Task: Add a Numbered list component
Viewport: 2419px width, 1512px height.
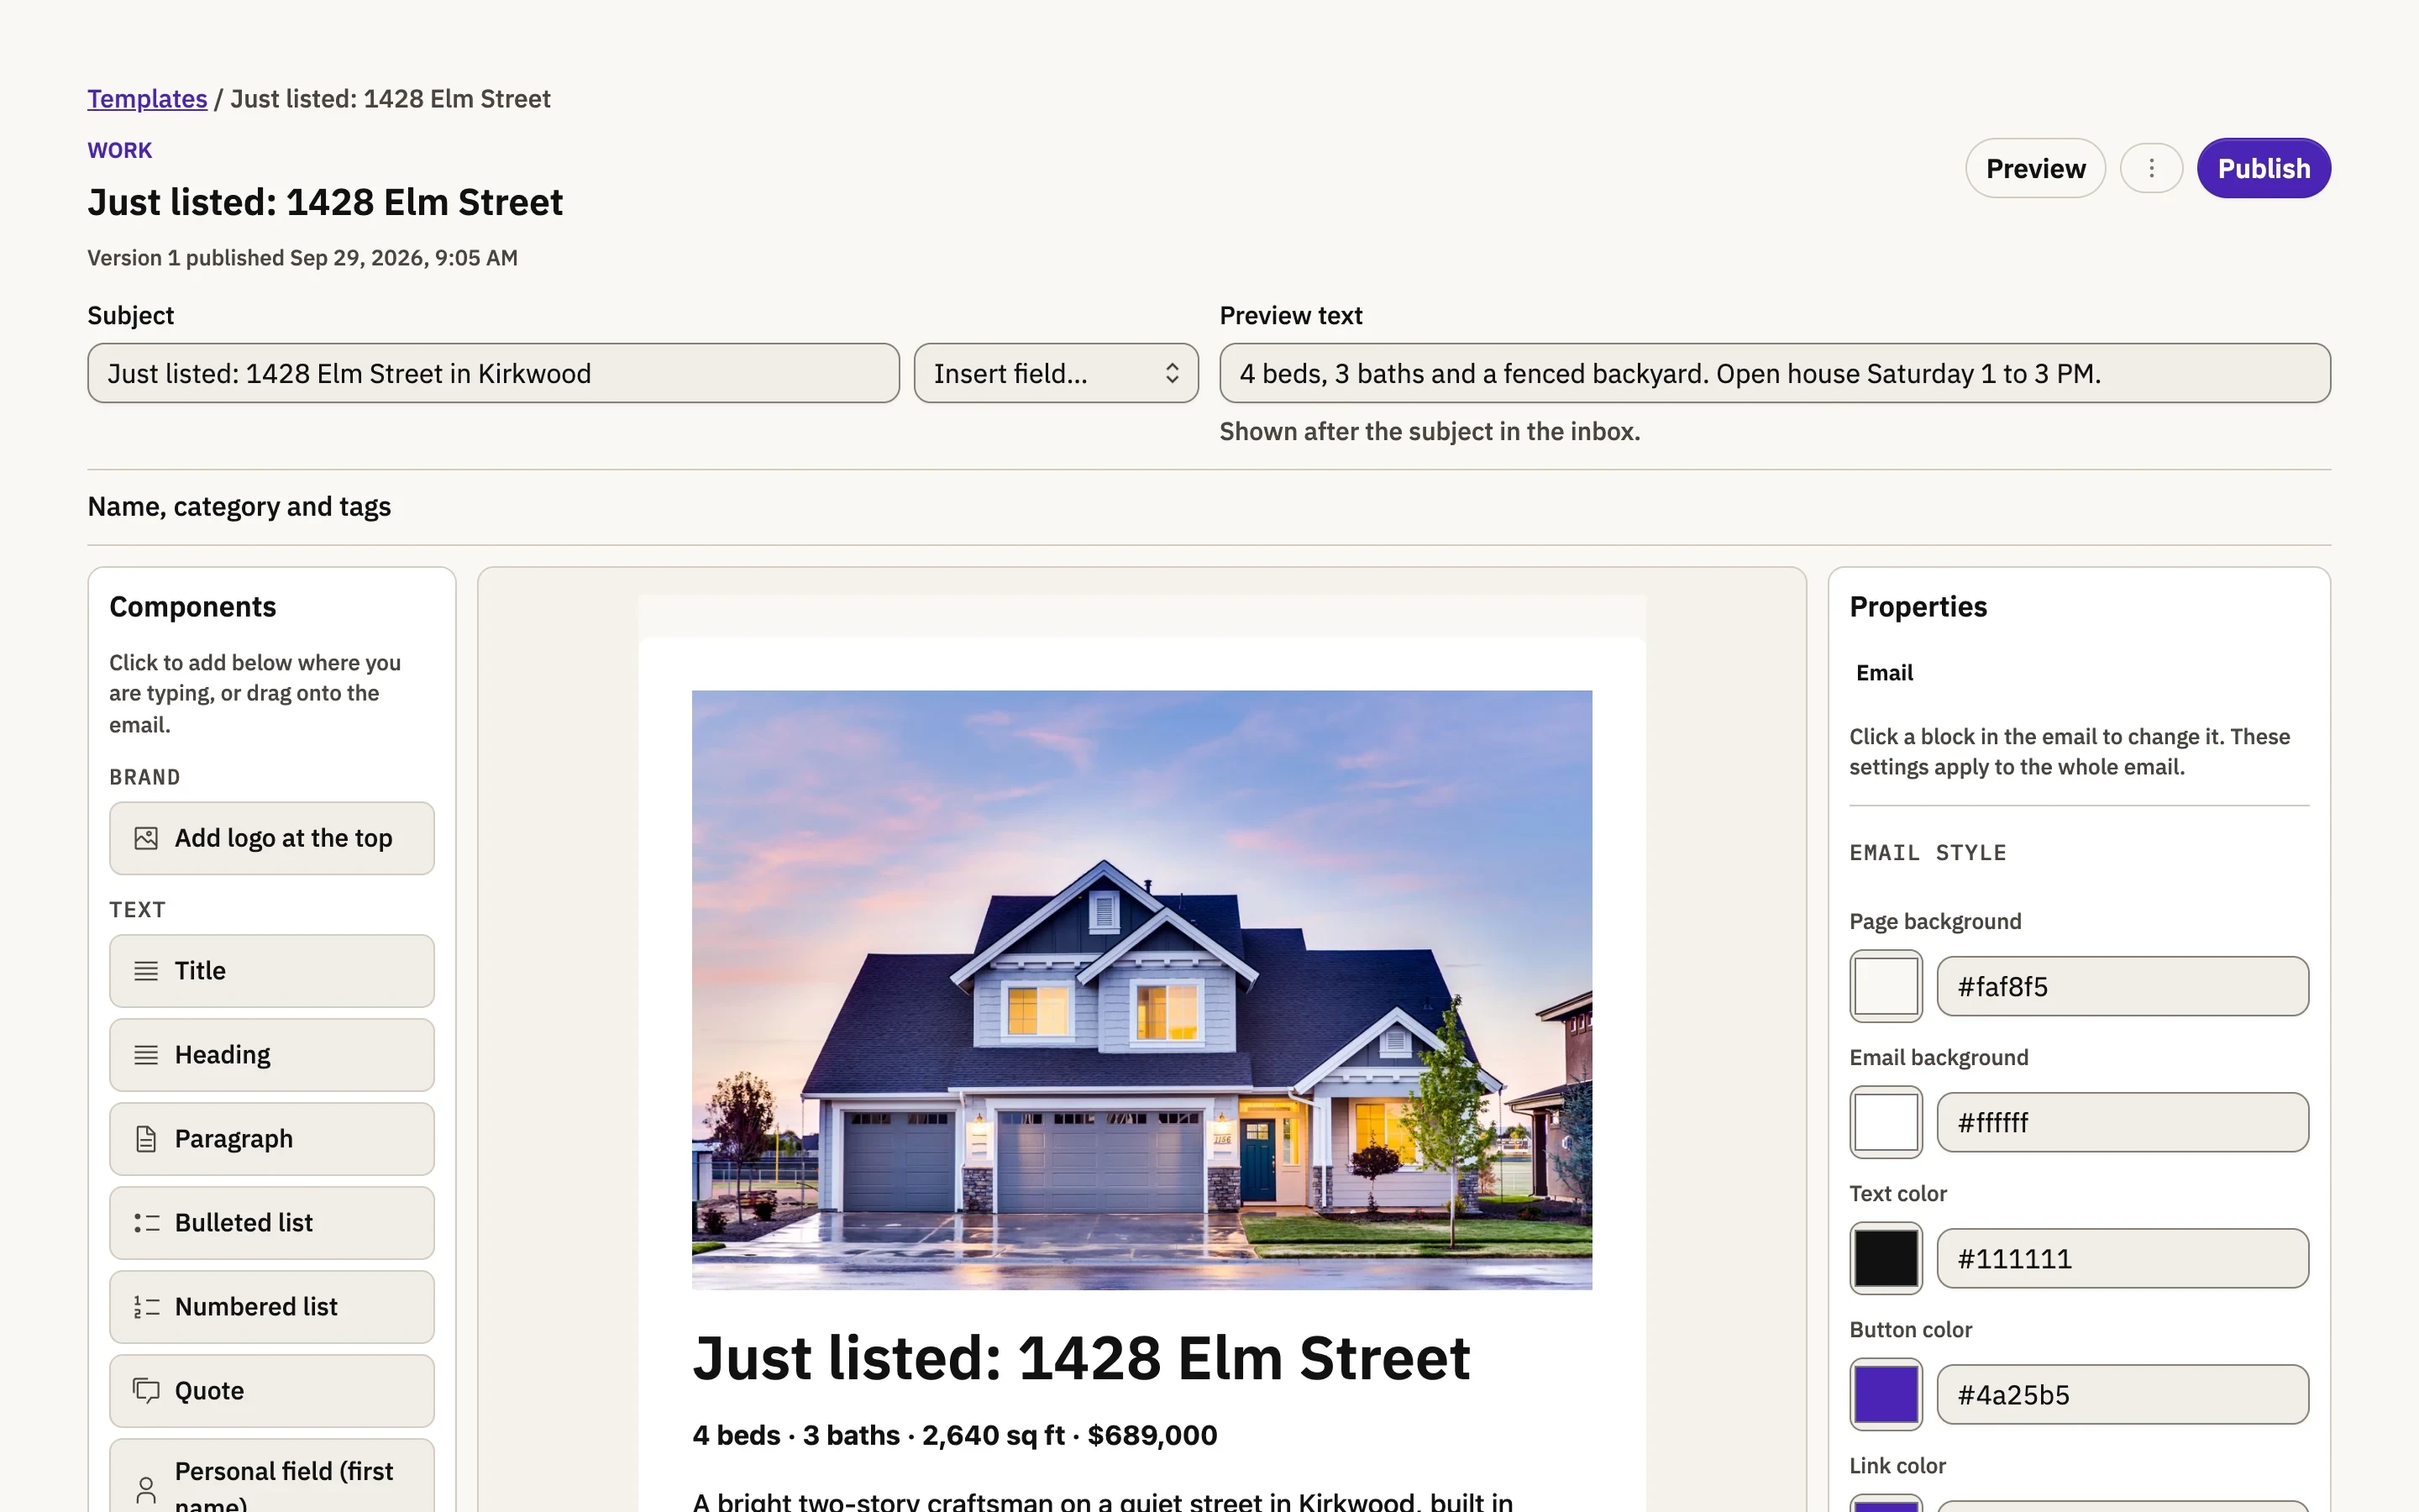Action: (272, 1307)
